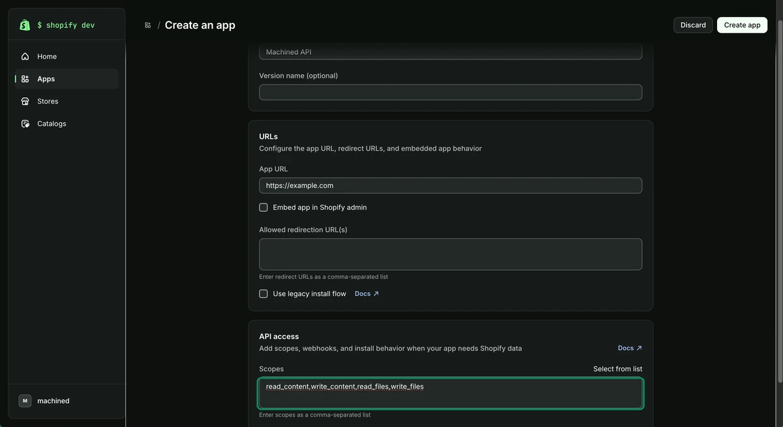Image resolution: width=783 pixels, height=427 pixels.
Task: Click the Allowed redirection URL(s) textarea
Action: [x=450, y=254]
